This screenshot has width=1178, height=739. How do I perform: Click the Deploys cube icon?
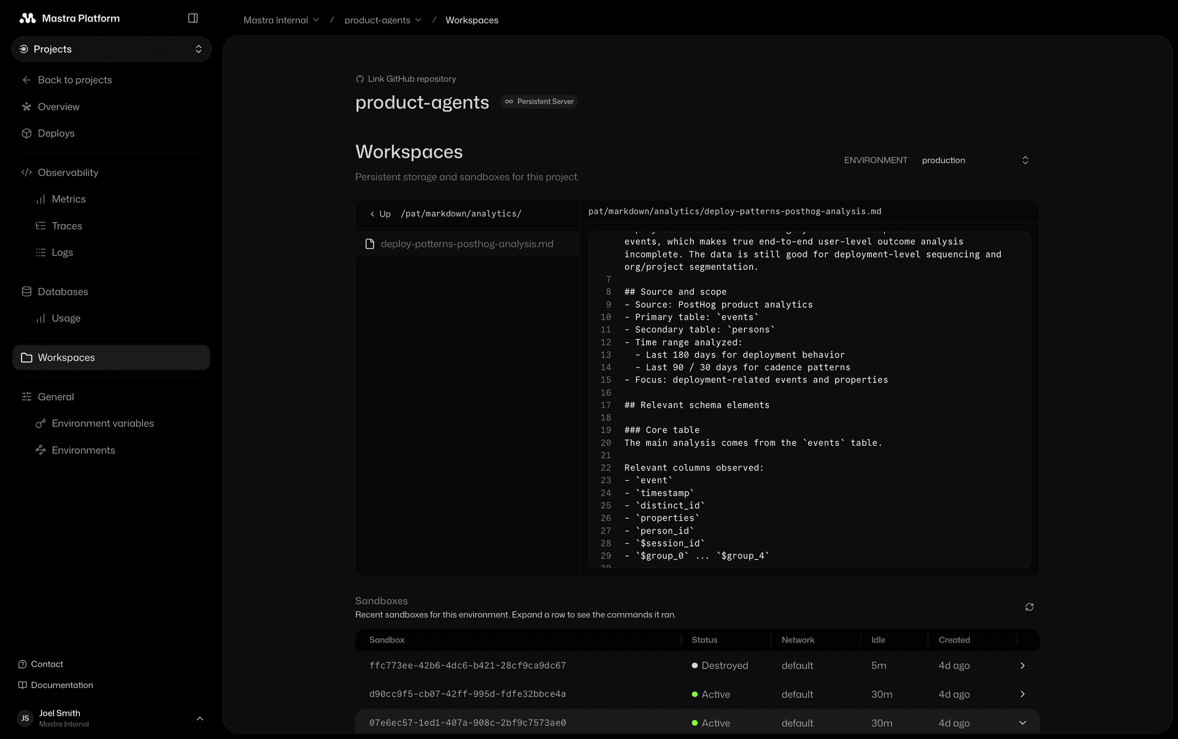point(26,133)
